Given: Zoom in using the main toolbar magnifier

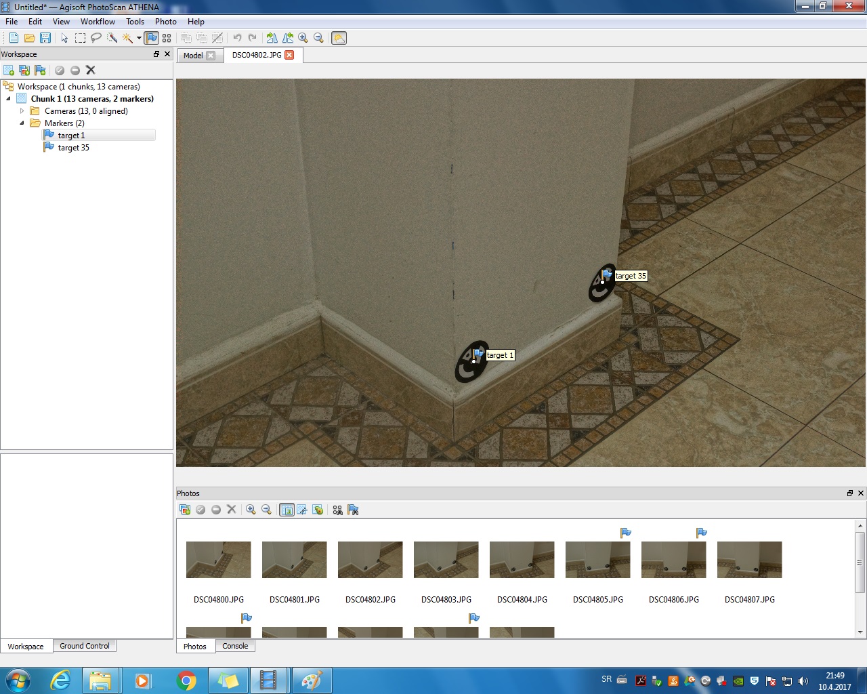Looking at the screenshot, I should [x=303, y=38].
